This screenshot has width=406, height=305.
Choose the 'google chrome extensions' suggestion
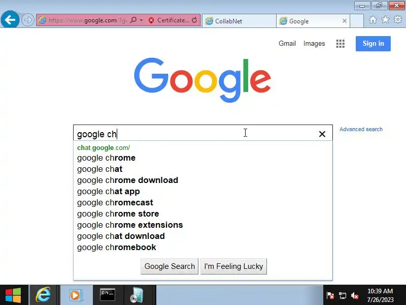tap(202, 225)
